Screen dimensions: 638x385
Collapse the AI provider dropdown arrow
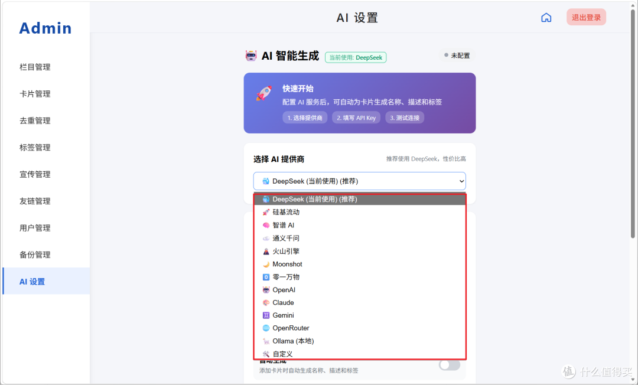[x=461, y=181]
